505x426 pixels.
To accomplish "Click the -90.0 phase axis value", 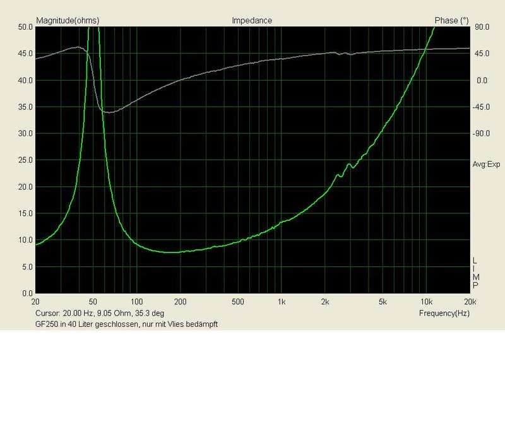I will (x=481, y=133).
